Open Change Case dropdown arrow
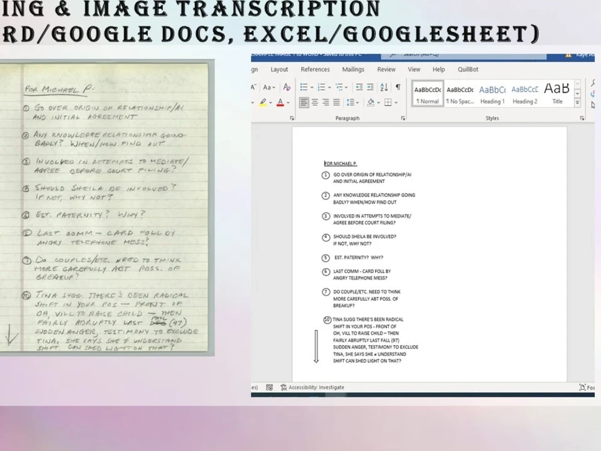This screenshot has width=601, height=451. pos(273,87)
